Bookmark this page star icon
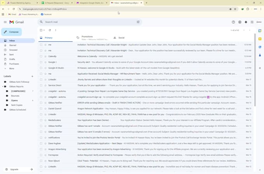Screen dimensions: 264x174 tap(235, 9)
